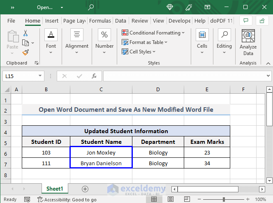Open Analyze Data tool

[x=248, y=43]
